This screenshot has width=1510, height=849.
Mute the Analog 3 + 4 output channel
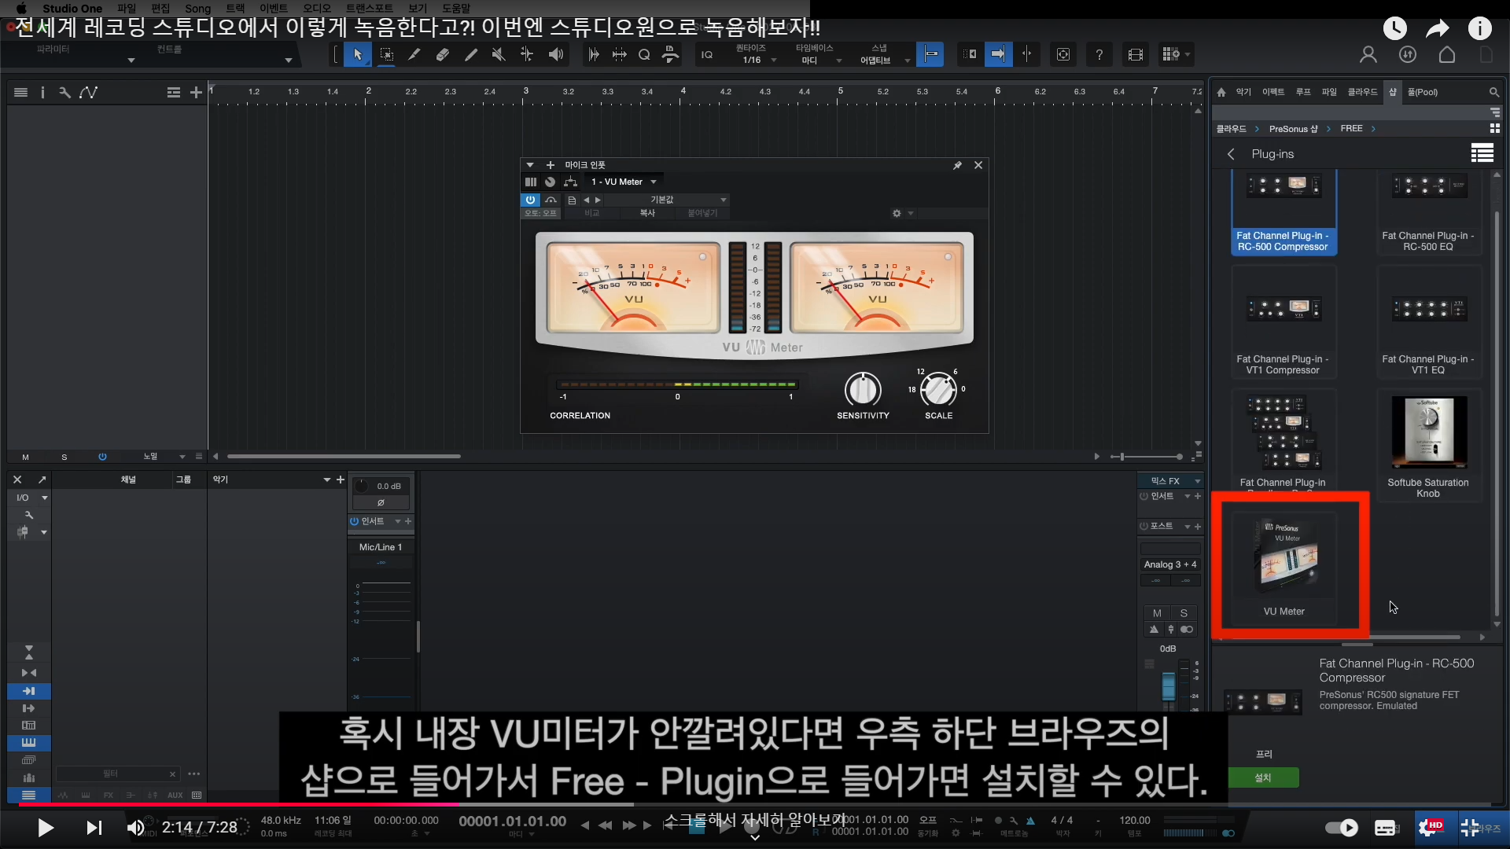(x=1156, y=613)
